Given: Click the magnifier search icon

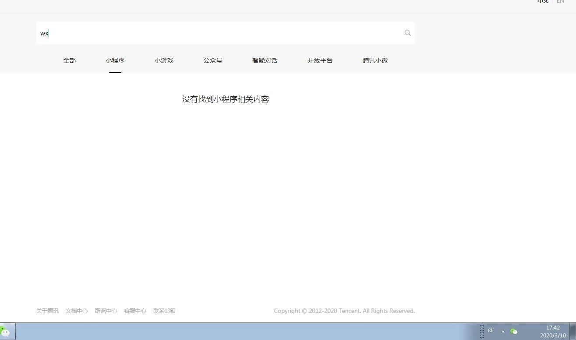Looking at the screenshot, I should (407, 33).
